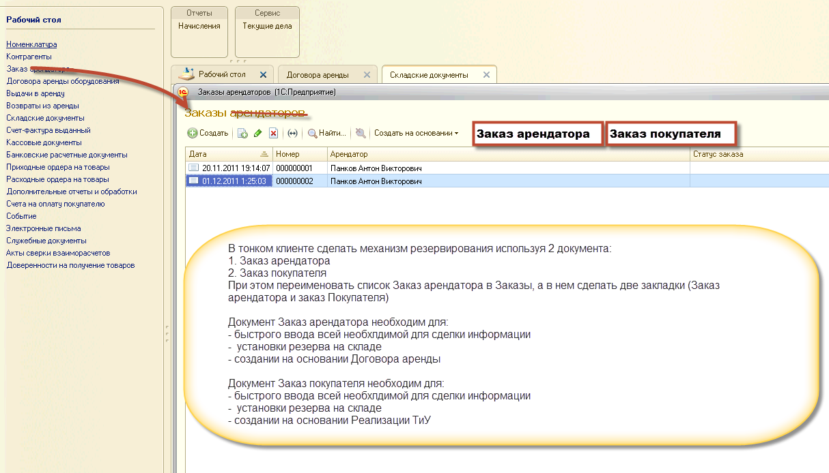Viewport: 829px width, 473px height.
Task: Click the copy document icon in toolbar
Action: coord(242,134)
